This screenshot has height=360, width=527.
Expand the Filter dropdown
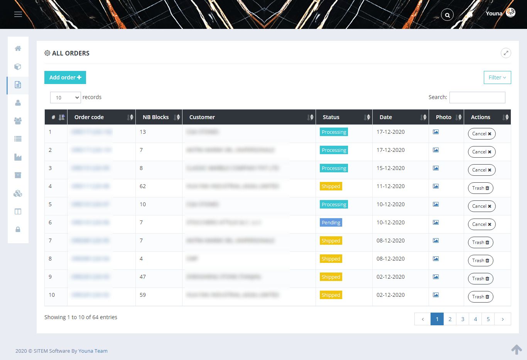497,77
